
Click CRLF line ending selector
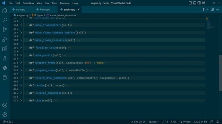173,122
